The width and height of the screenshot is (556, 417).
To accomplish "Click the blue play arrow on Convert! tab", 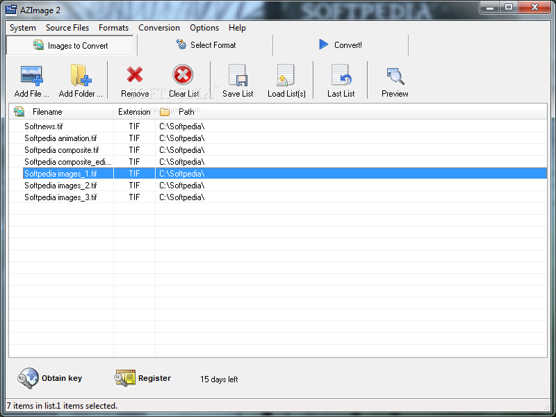I will coord(323,44).
